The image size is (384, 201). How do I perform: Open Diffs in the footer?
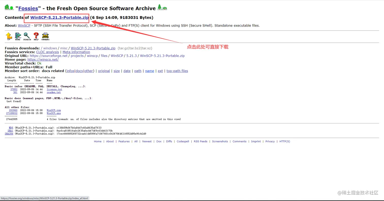pos(169,142)
